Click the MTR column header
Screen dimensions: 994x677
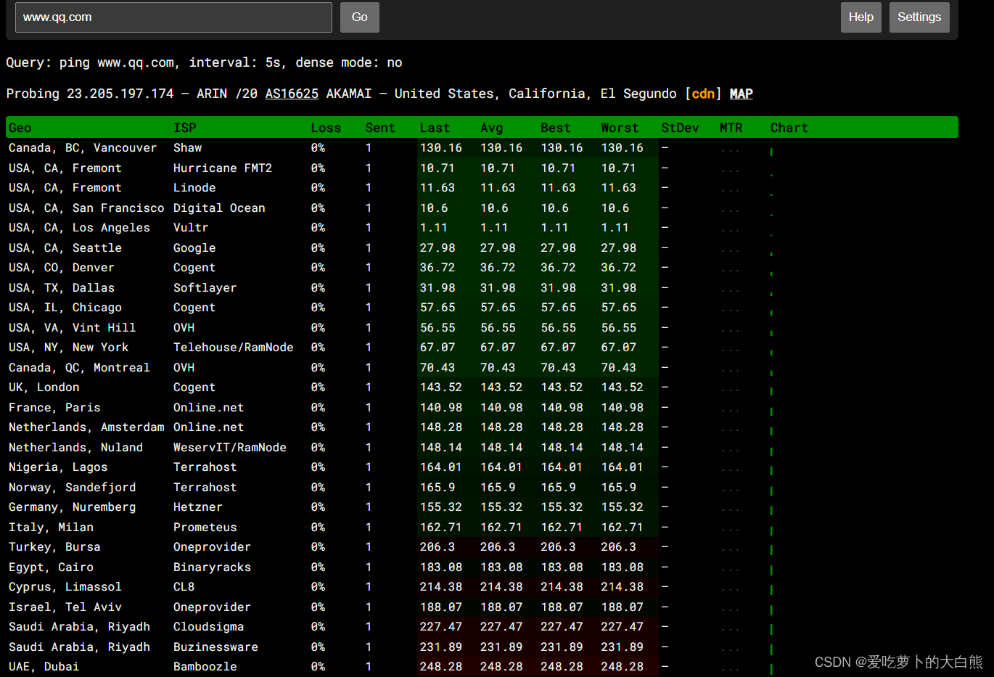(731, 128)
